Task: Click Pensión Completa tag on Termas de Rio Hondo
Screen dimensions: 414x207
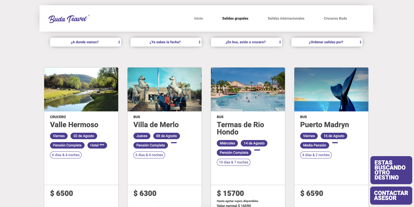Action: 234,153
